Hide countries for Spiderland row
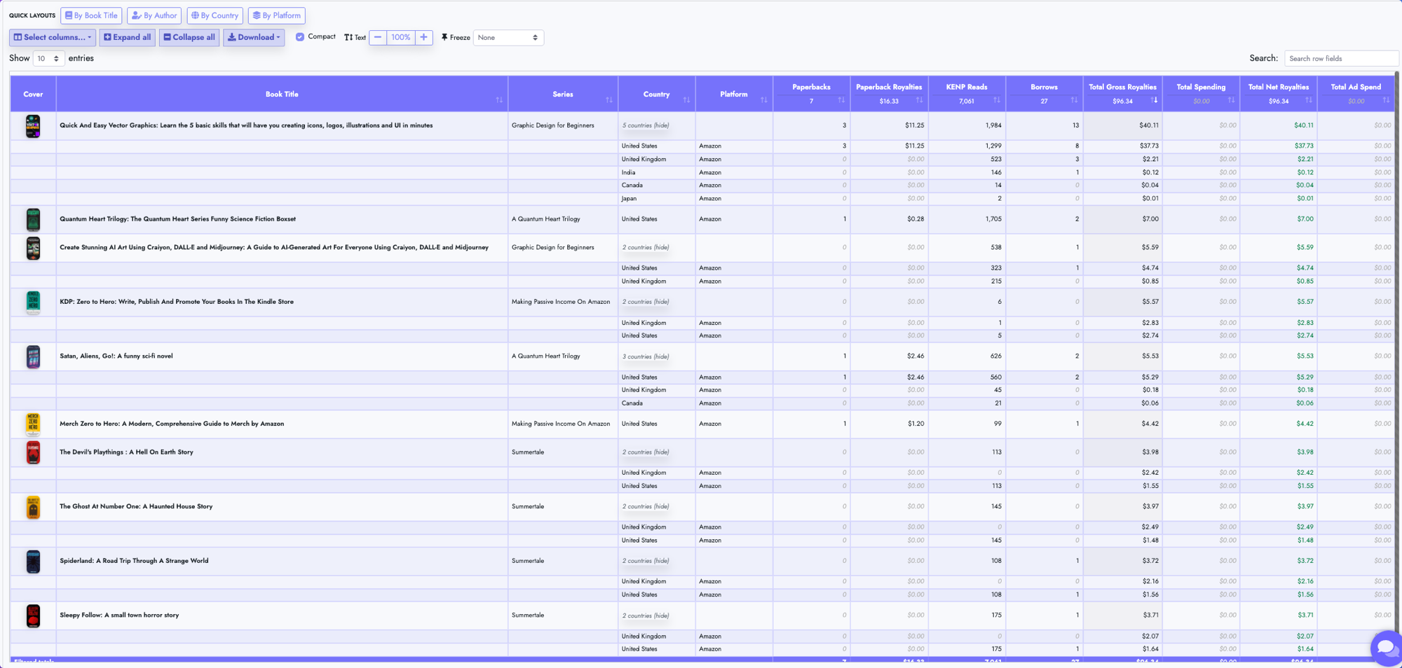This screenshot has height=668, width=1402. click(646, 561)
